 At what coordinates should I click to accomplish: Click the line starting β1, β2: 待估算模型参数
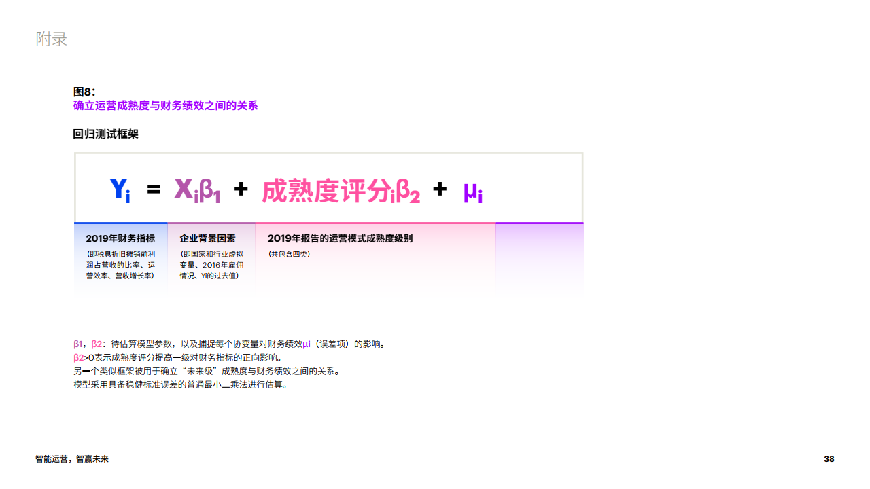[x=230, y=344]
